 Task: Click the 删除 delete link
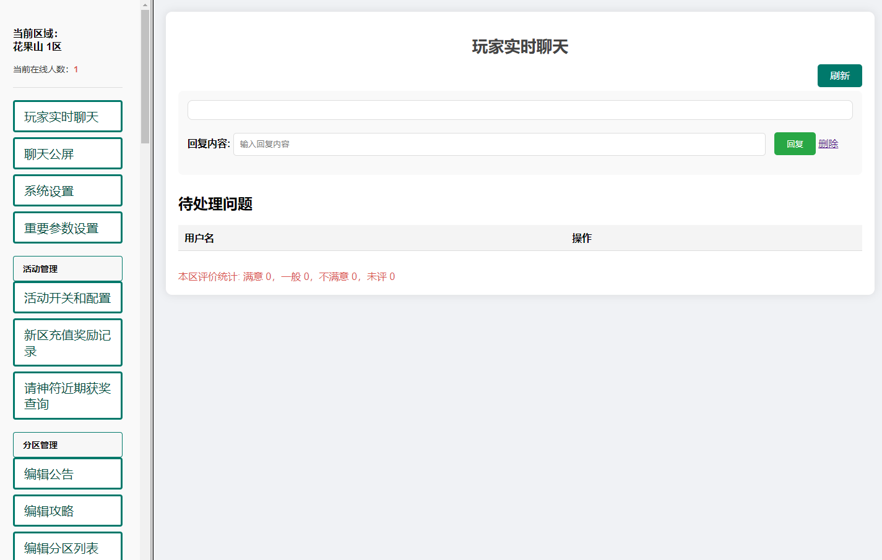829,143
